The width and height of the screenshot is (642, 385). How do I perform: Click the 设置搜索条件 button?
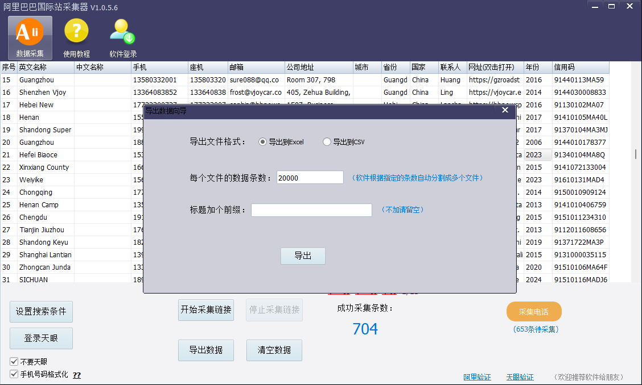[41, 311]
